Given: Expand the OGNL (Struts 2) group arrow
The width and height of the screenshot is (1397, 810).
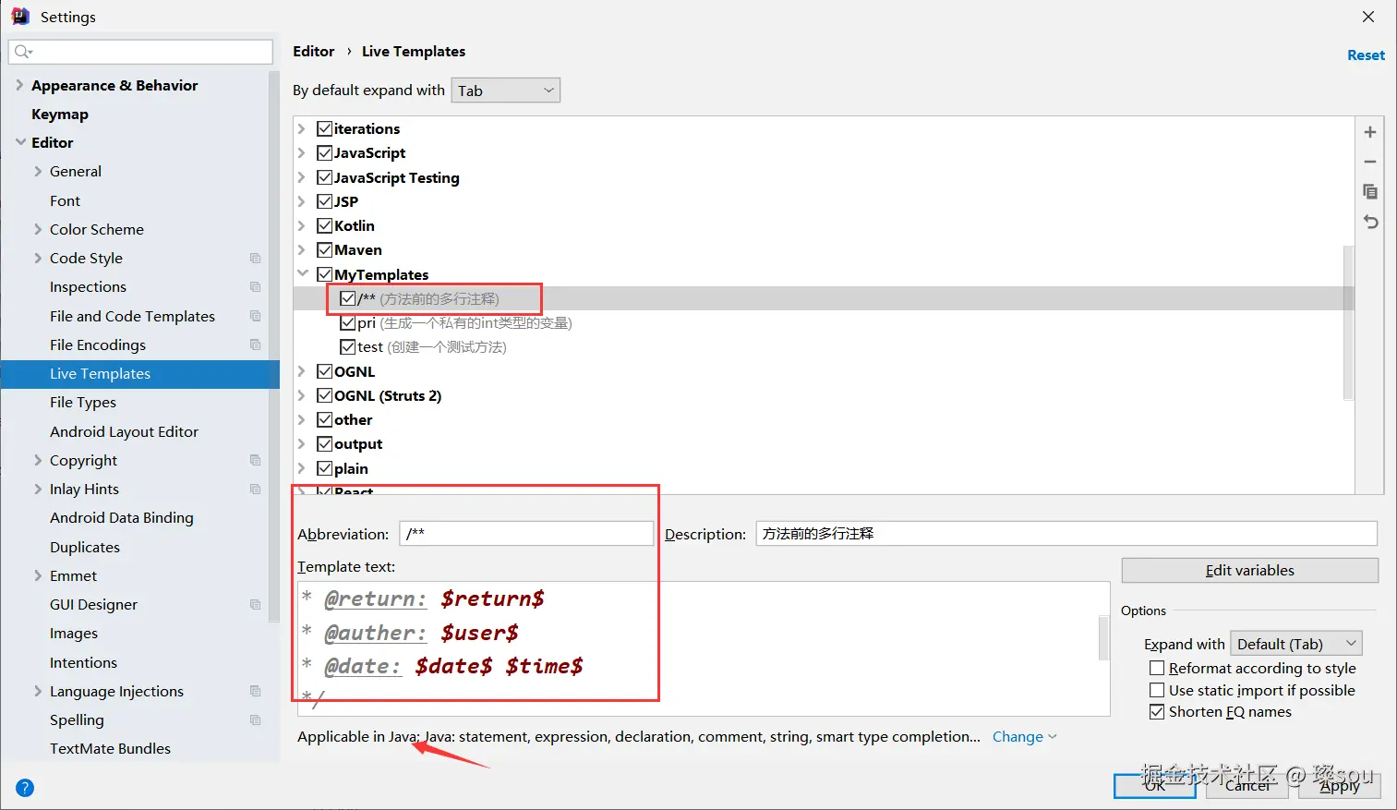Looking at the screenshot, I should click(x=302, y=395).
